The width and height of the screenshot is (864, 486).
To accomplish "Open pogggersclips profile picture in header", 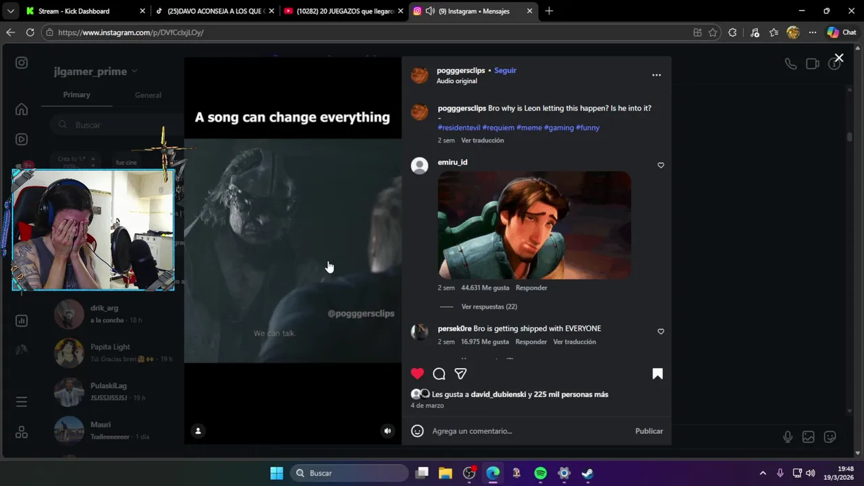I will pyautogui.click(x=419, y=75).
